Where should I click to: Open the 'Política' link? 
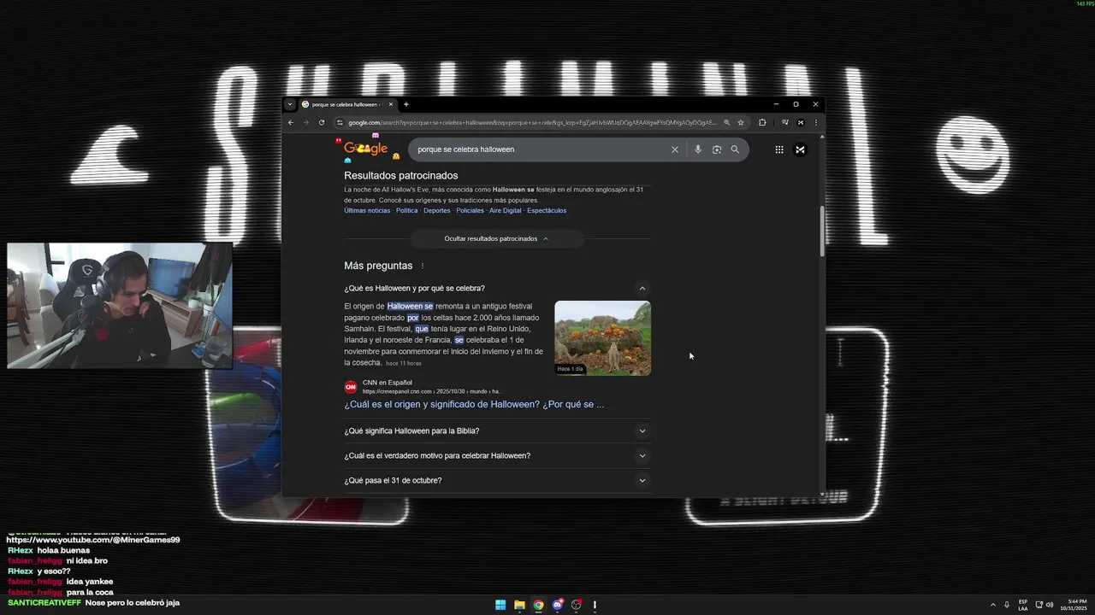[x=407, y=210]
